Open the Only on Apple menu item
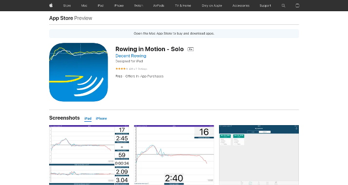The width and height of the screenshot is (348, 185). click(x=212, y=5)
